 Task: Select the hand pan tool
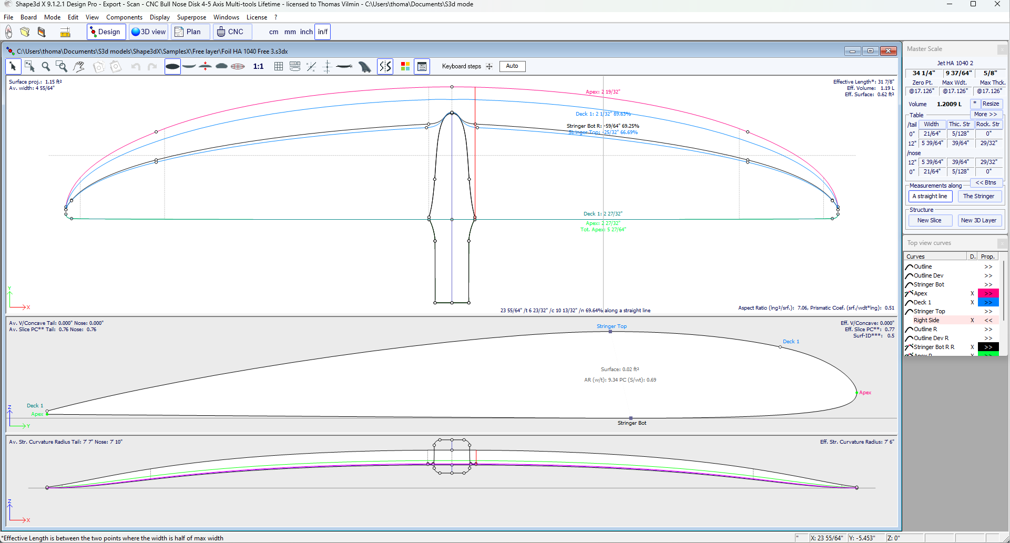[x=79, y=66]
